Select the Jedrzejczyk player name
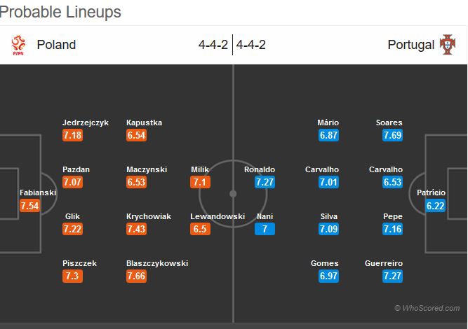 pos(85,122)
